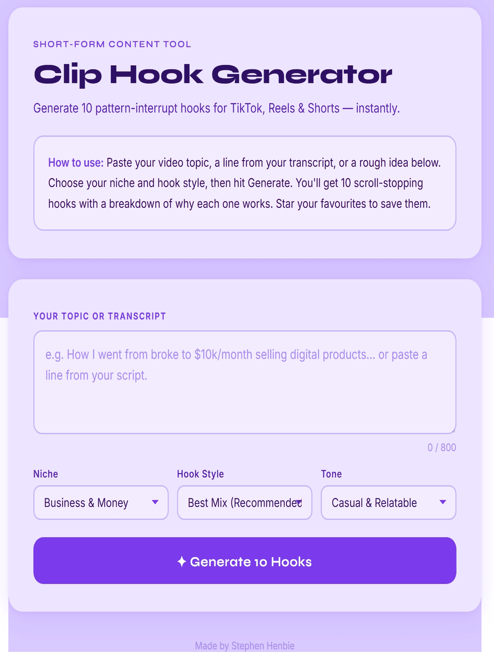Click the YOUR TOPIC OR TRANSCRIPT label

(x=100, y=316)
